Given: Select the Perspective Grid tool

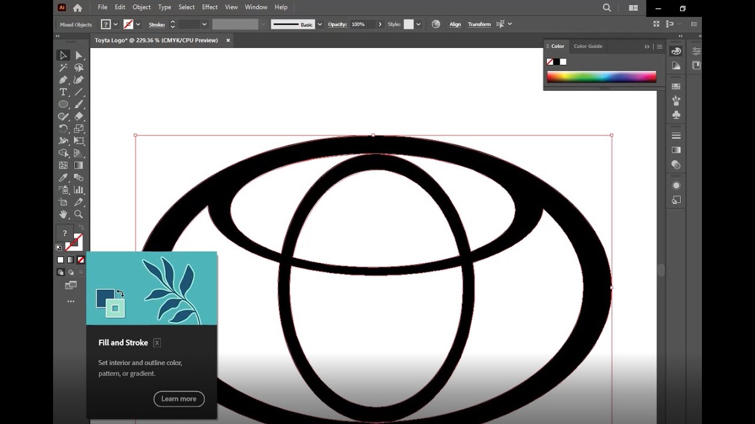Looking at the screenshot, I should (x=78, y=153).
